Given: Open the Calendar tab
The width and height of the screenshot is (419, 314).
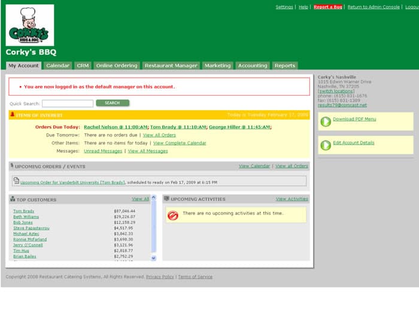Looking at the screenshot, I should 58,66.
